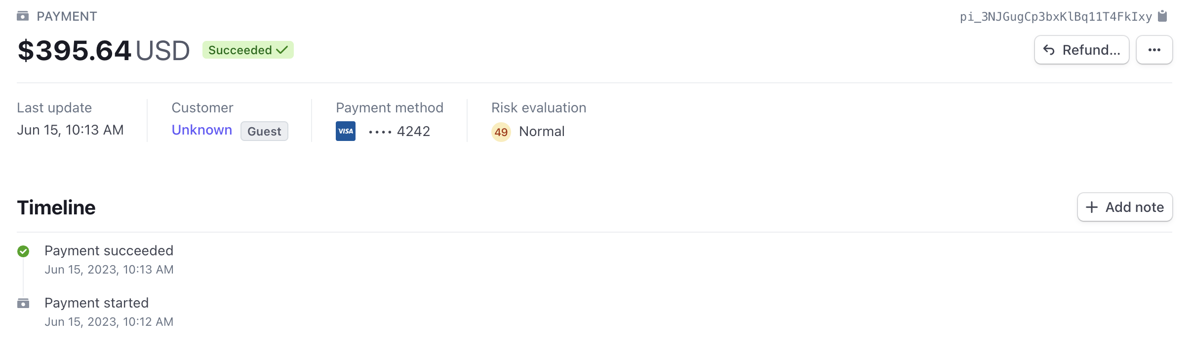Click the payment icon beside PAYMENT header
Image resolution: width=1192 pixels, height=345 pixels.
click(x=23, y=16)
